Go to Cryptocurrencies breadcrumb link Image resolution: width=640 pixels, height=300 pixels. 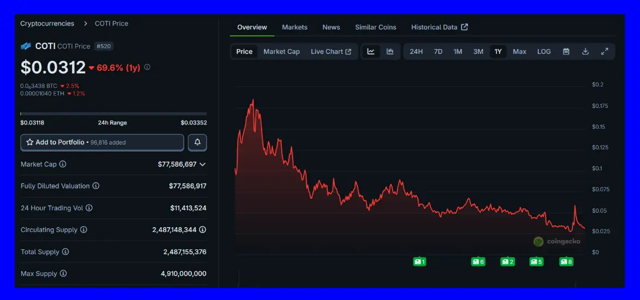click(47, 23)
